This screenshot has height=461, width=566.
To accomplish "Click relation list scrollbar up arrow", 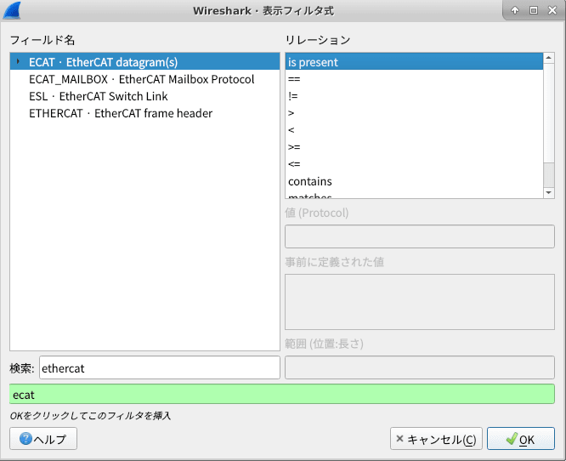I will point(549,58).
